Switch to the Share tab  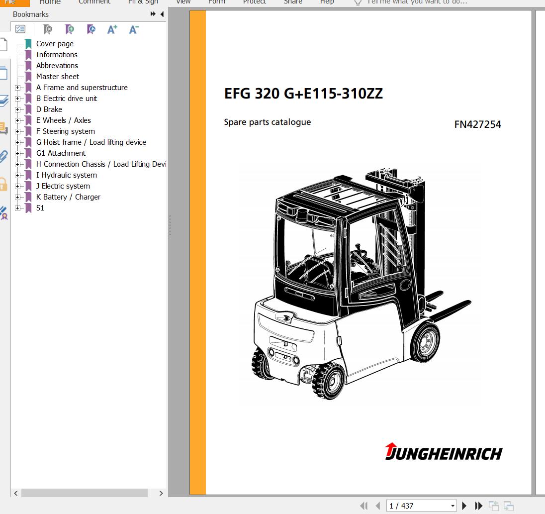coord(293,2)
